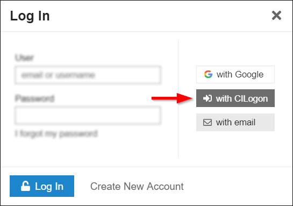Close the Log In dialog
The image size is (293, 206).
pos(276,15)
